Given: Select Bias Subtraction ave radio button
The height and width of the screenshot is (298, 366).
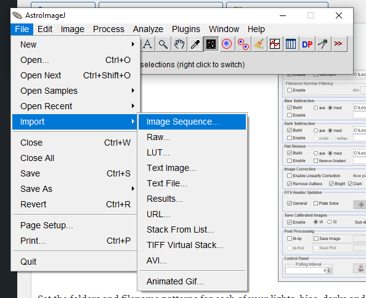Looking at the screenshot, I should tap(316, 108).
